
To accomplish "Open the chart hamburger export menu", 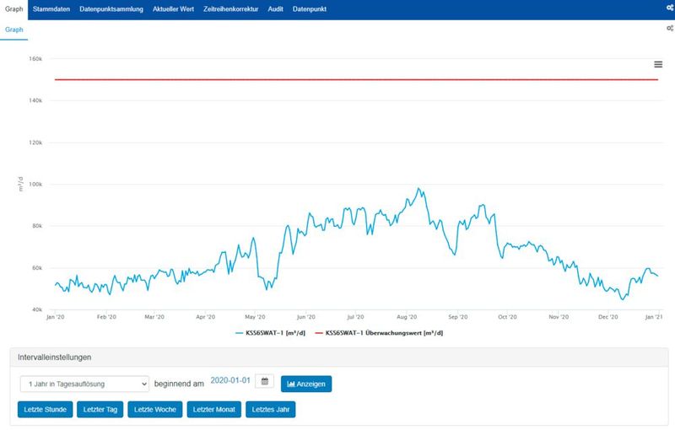I will click(x=658, y=65).
